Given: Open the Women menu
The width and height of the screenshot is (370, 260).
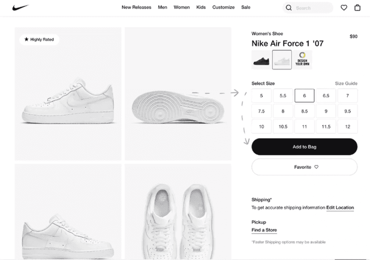Looking at the screenshot, I should click(182, 7).
